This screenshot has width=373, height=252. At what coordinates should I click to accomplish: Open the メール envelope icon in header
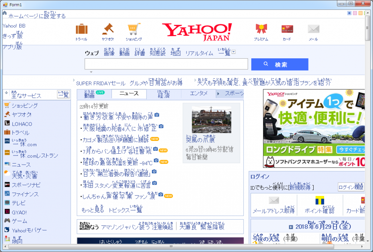313,29
